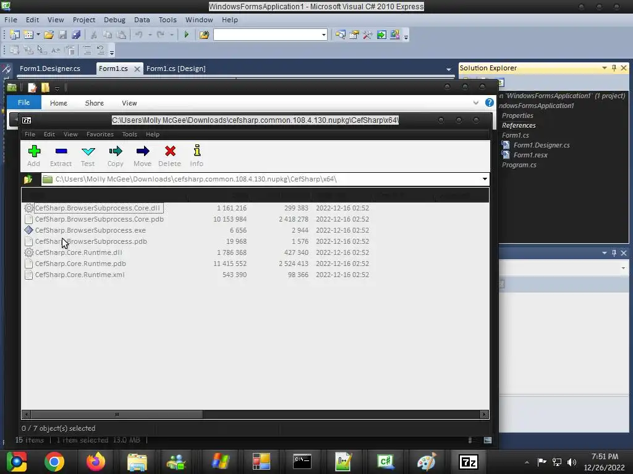
Task: Select References node in Solution Explorer
Action: coord(519,125)
